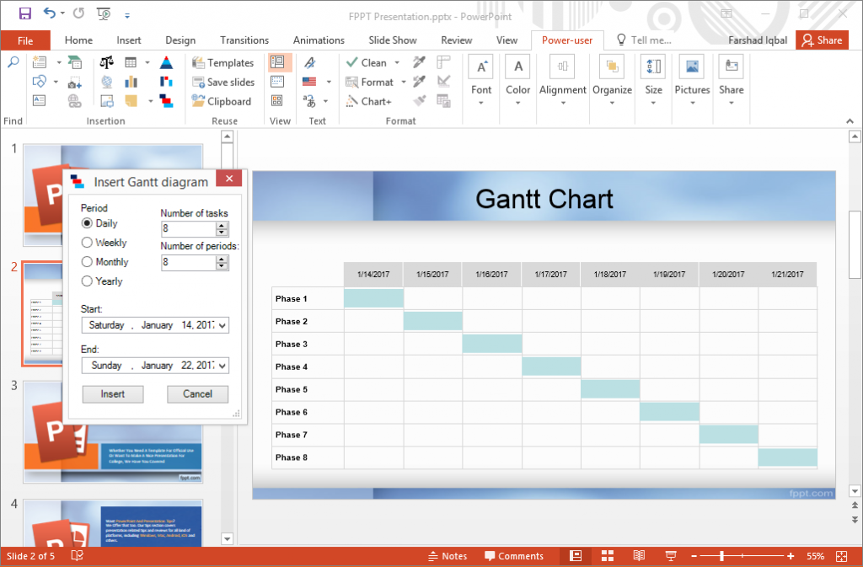
Task: Open the End date dropdown
Action: coord(224,366)
